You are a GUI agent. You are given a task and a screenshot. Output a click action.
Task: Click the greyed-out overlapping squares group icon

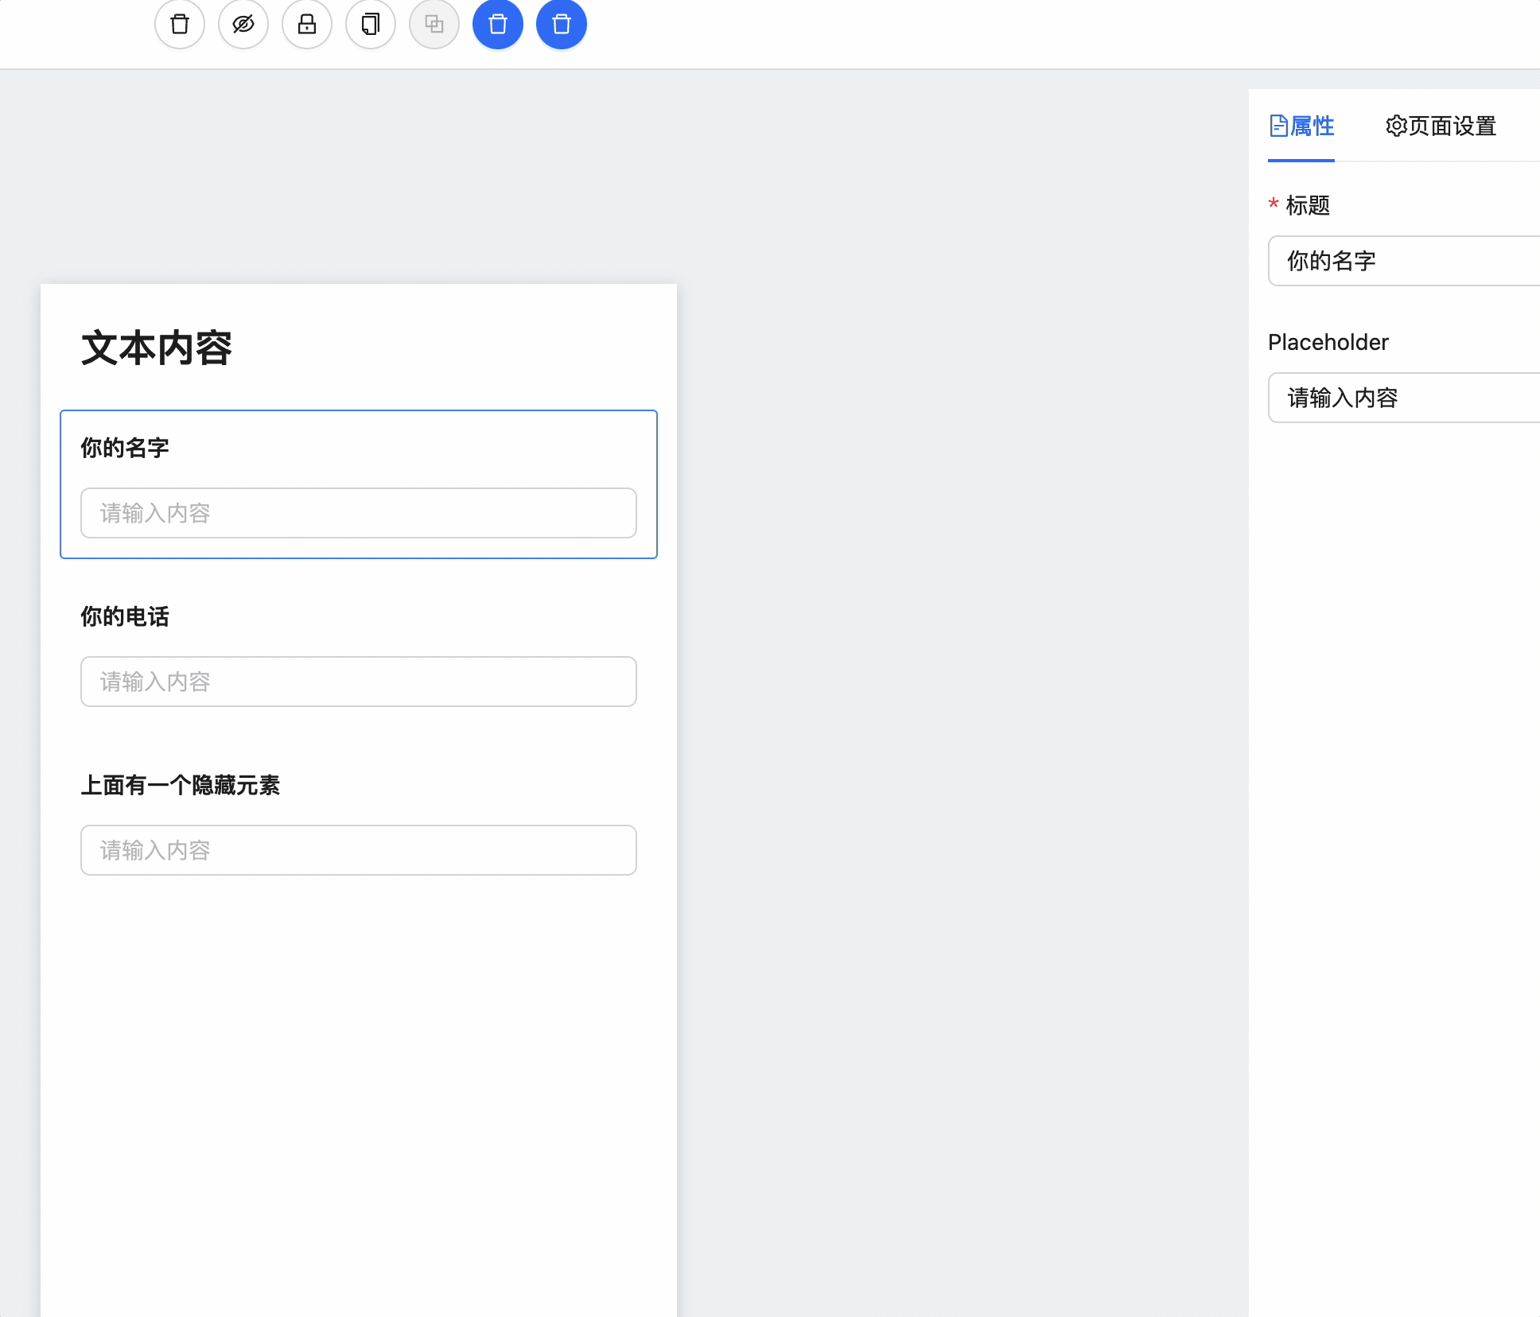coord(434,25)
